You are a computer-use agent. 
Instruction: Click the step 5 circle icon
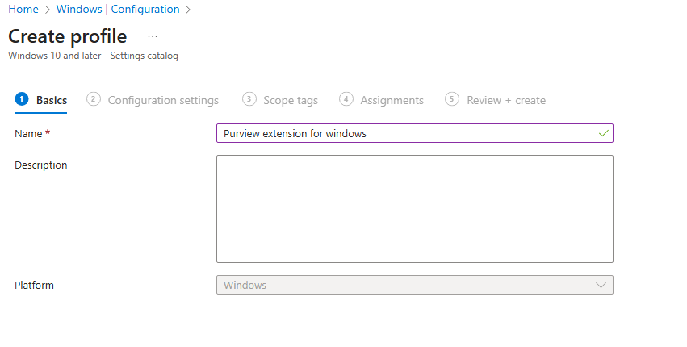tap(452, 99)
